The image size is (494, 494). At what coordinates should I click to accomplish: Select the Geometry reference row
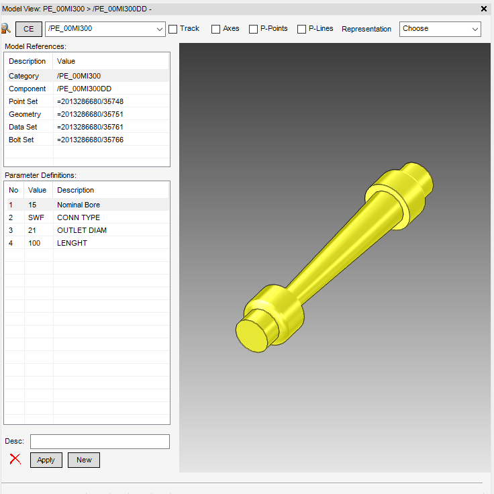pos(87,114)
